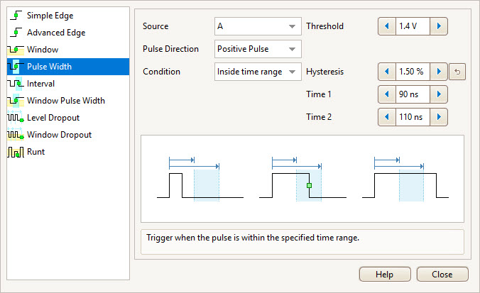Click the Interval trigger icon
480x293 pixels.
[16, 84]
